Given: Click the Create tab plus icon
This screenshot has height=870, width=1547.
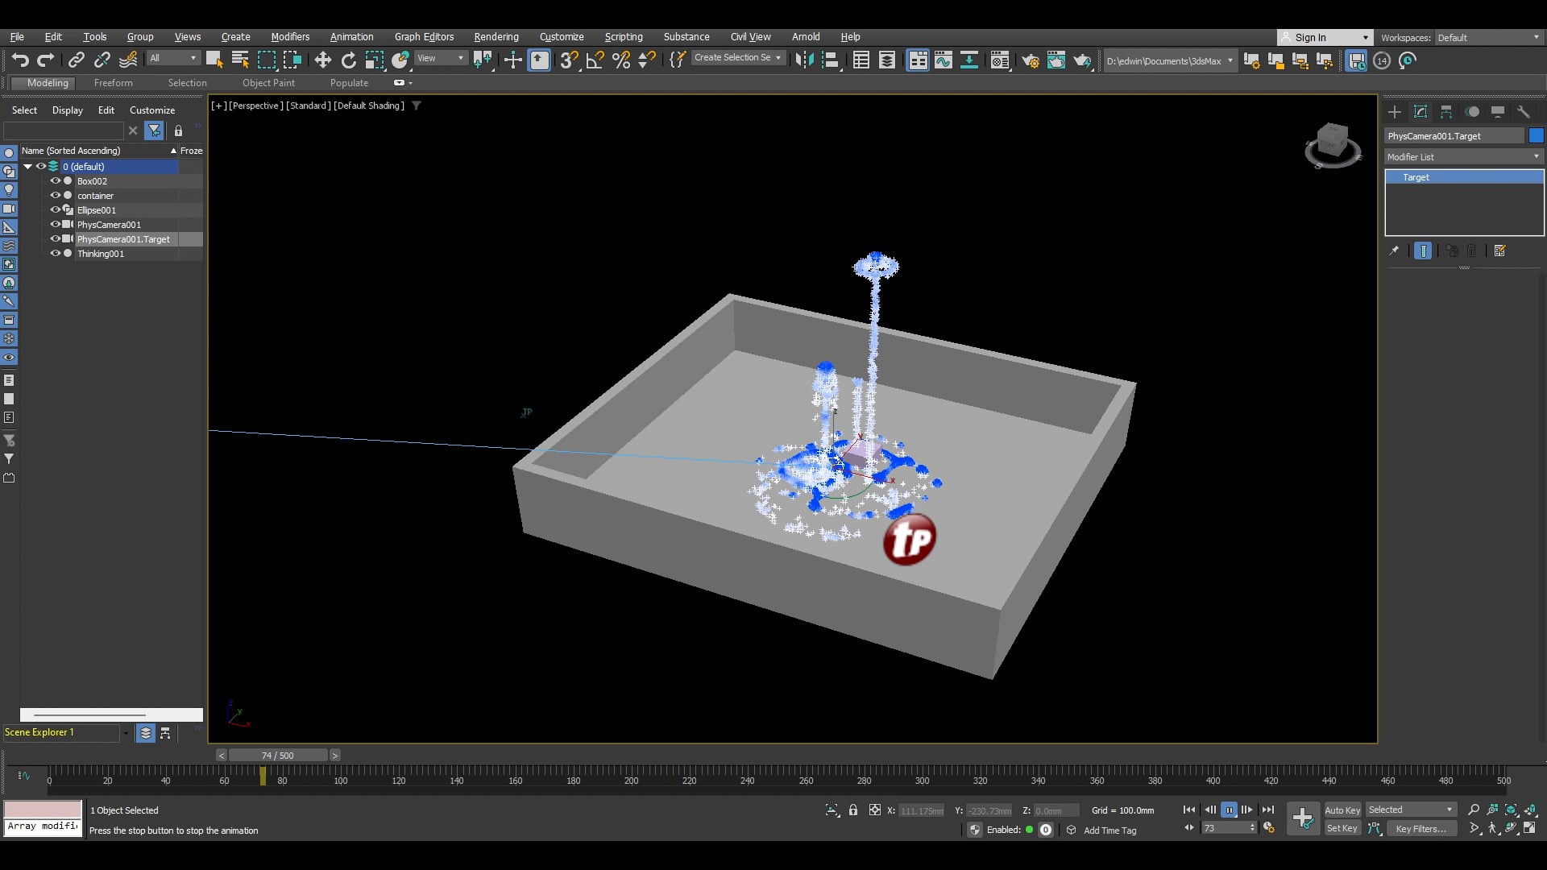Looking at the screenshot, I should tap(1395, 112).
